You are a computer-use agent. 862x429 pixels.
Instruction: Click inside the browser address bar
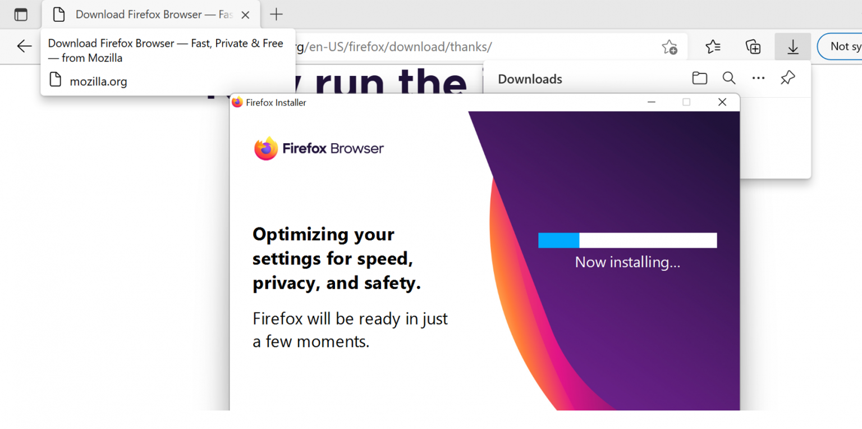(x=393, y=47)
